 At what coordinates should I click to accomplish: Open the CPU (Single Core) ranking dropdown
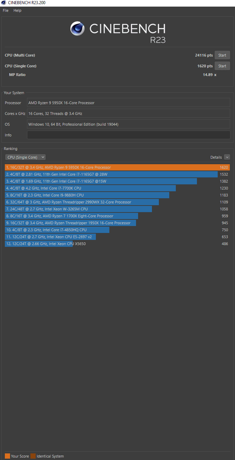[25, 157]
